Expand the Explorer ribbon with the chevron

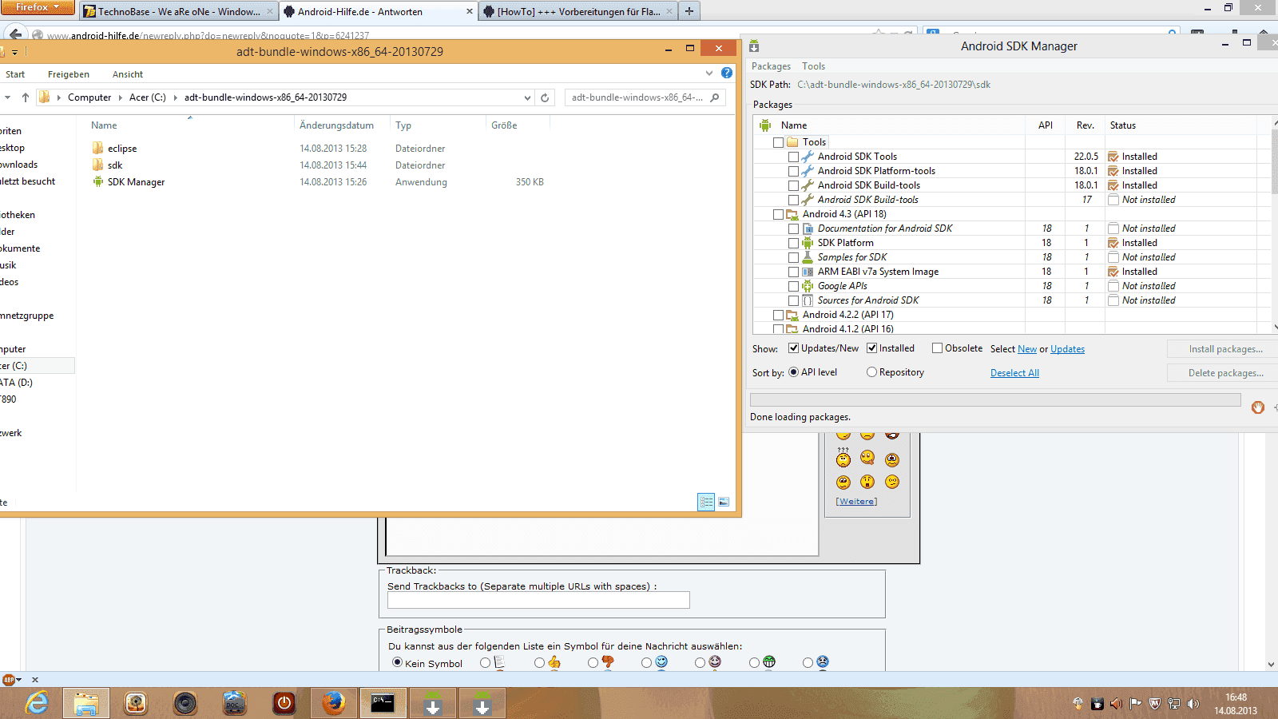pos(709,73)
